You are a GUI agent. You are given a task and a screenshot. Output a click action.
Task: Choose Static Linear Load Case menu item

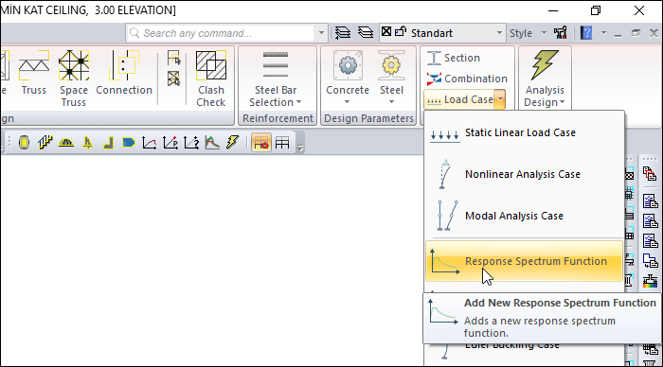[525, 133]
